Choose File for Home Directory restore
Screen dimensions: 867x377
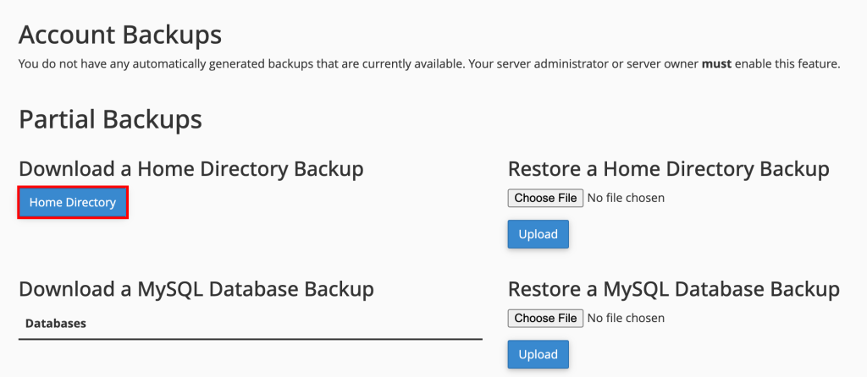[545, 198]
